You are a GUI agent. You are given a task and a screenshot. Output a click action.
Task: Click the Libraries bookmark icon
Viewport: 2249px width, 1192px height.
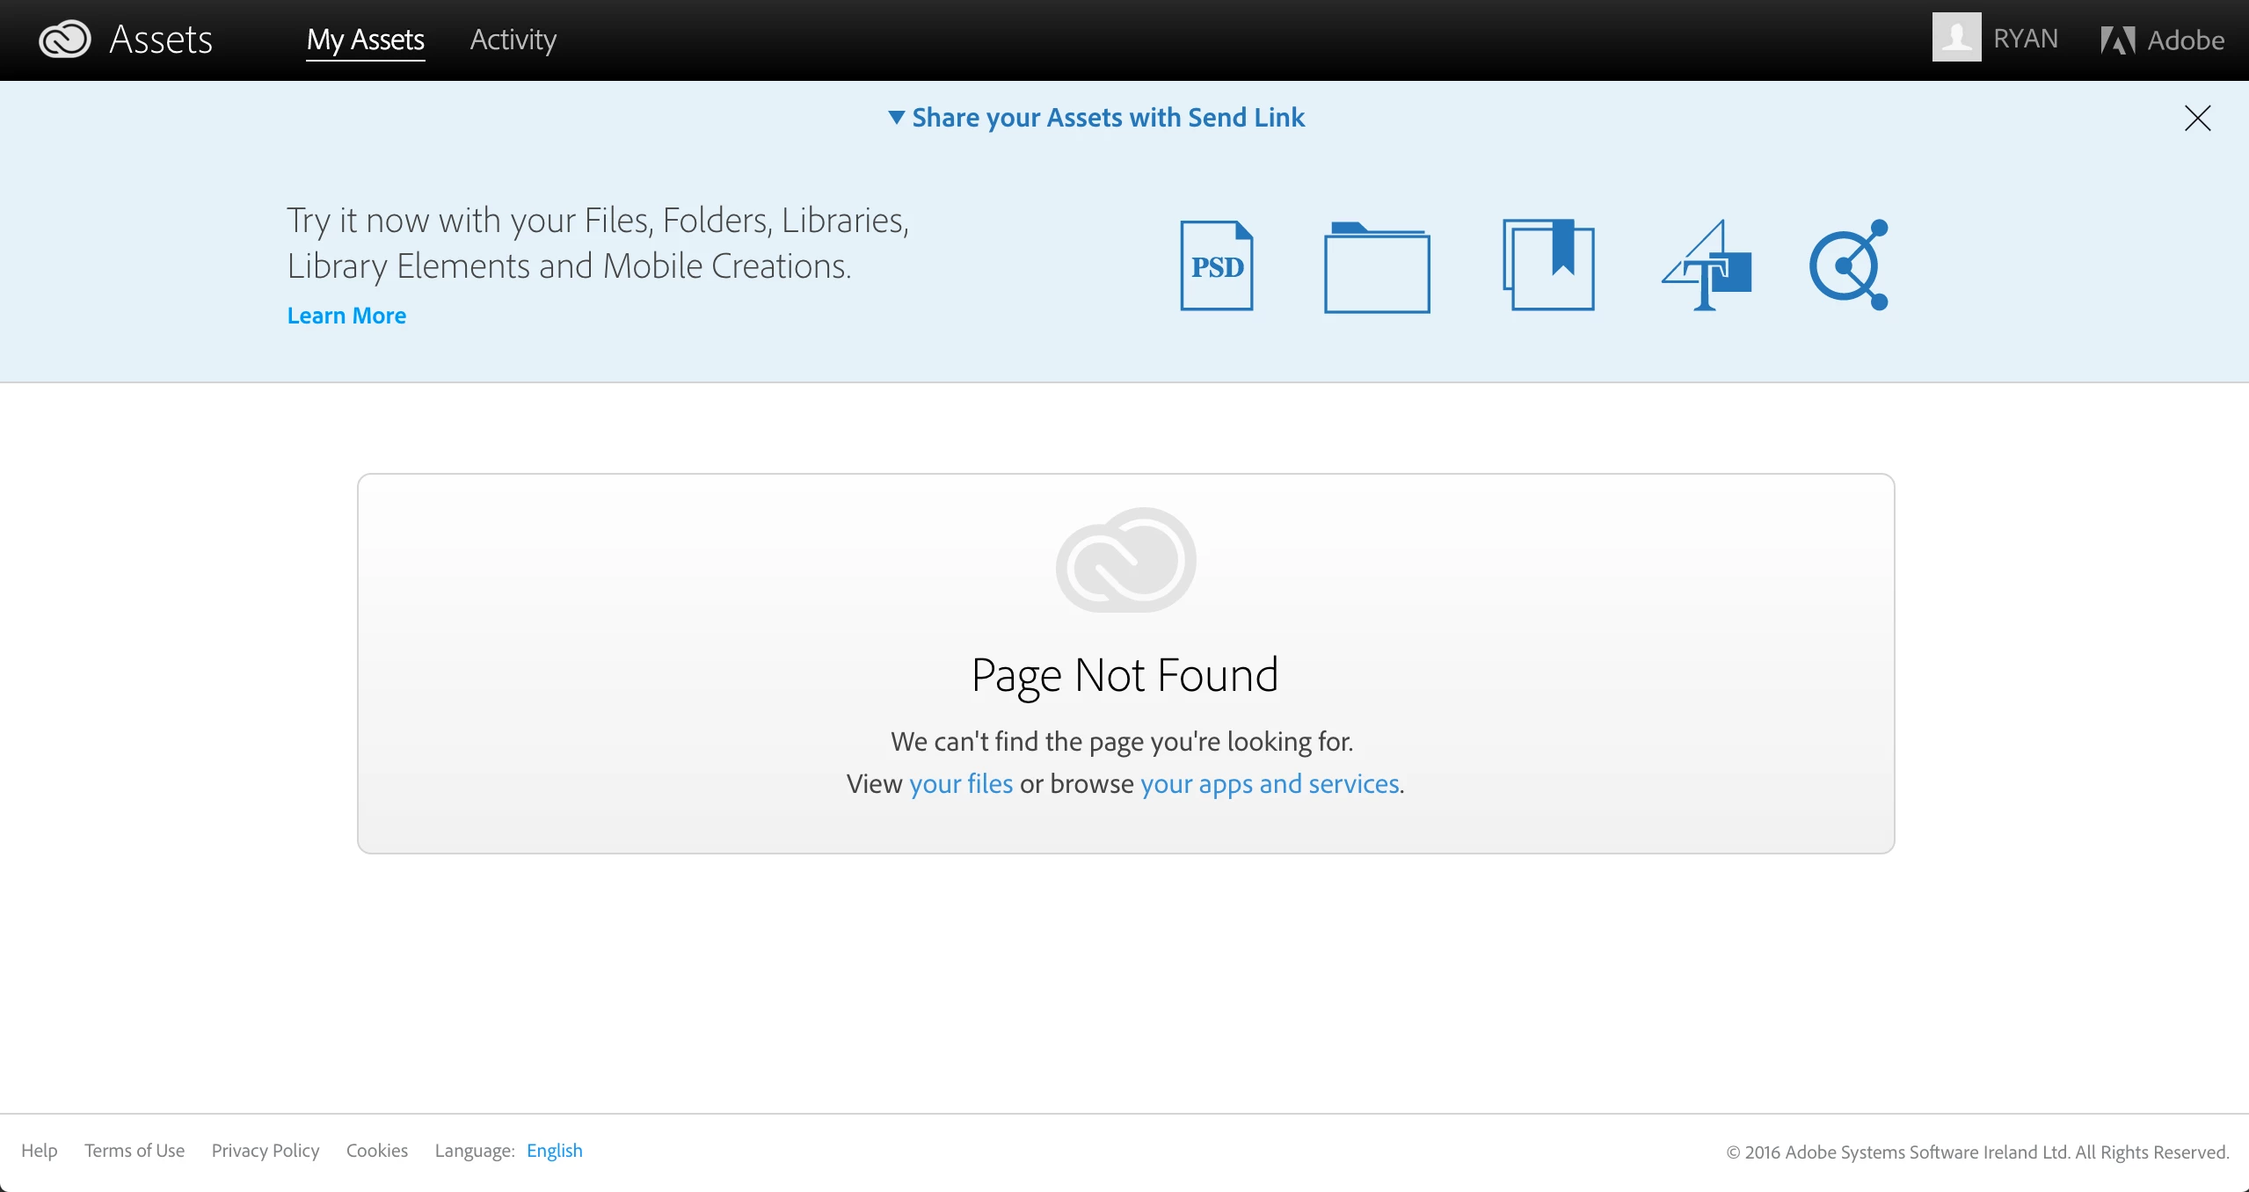click(1548, 265)
